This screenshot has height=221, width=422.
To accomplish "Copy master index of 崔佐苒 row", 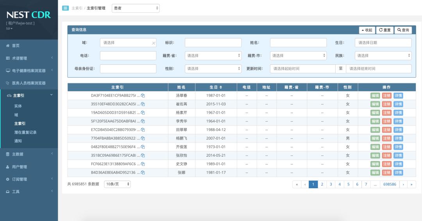I will (143, 104).
